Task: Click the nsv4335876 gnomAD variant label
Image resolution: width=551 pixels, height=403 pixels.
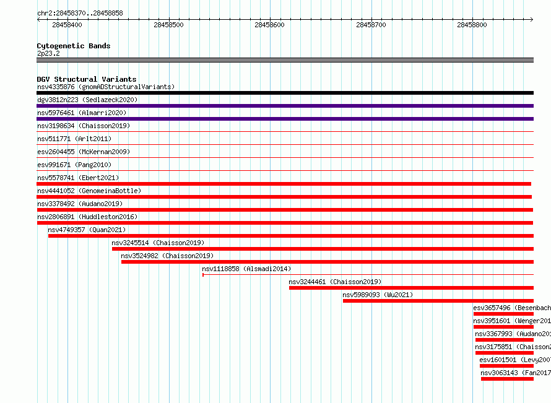Action: point(106,87)
